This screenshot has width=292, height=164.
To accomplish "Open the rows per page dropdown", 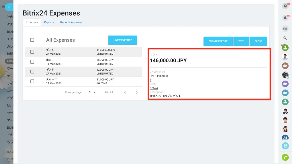I will 93,93.
